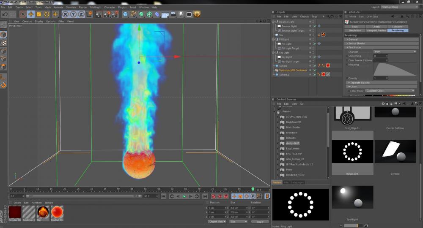Image resolution: width=423 pixels, height=228 pixels.
Task: Click the Apply coordinates button
Action: pyautogui.click(x=260, y=222)
